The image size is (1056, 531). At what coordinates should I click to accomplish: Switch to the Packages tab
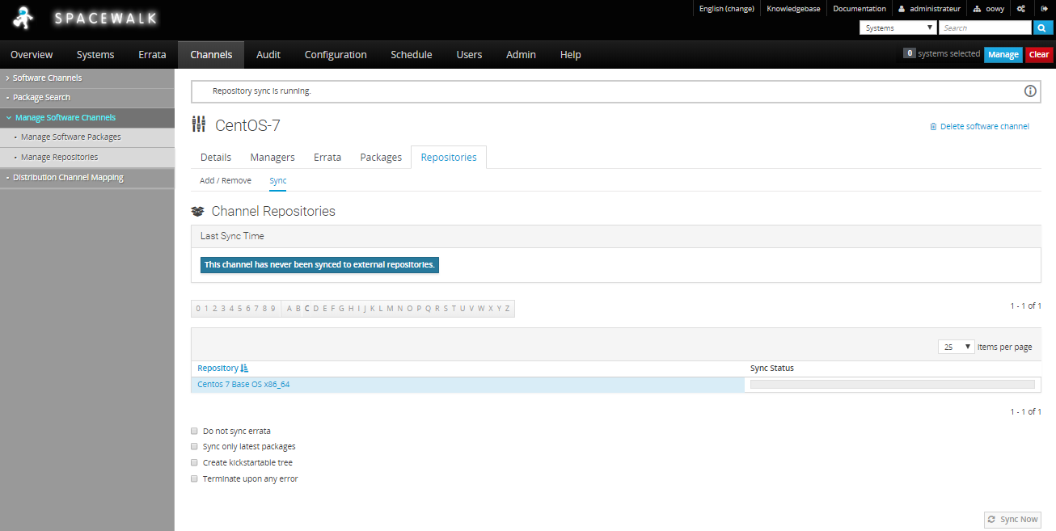(x=381, y=158)
